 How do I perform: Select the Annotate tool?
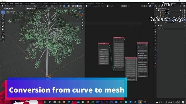[x=3, y=33]
